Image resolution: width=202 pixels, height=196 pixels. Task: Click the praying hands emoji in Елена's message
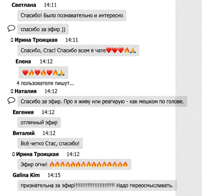coord(62,73)
